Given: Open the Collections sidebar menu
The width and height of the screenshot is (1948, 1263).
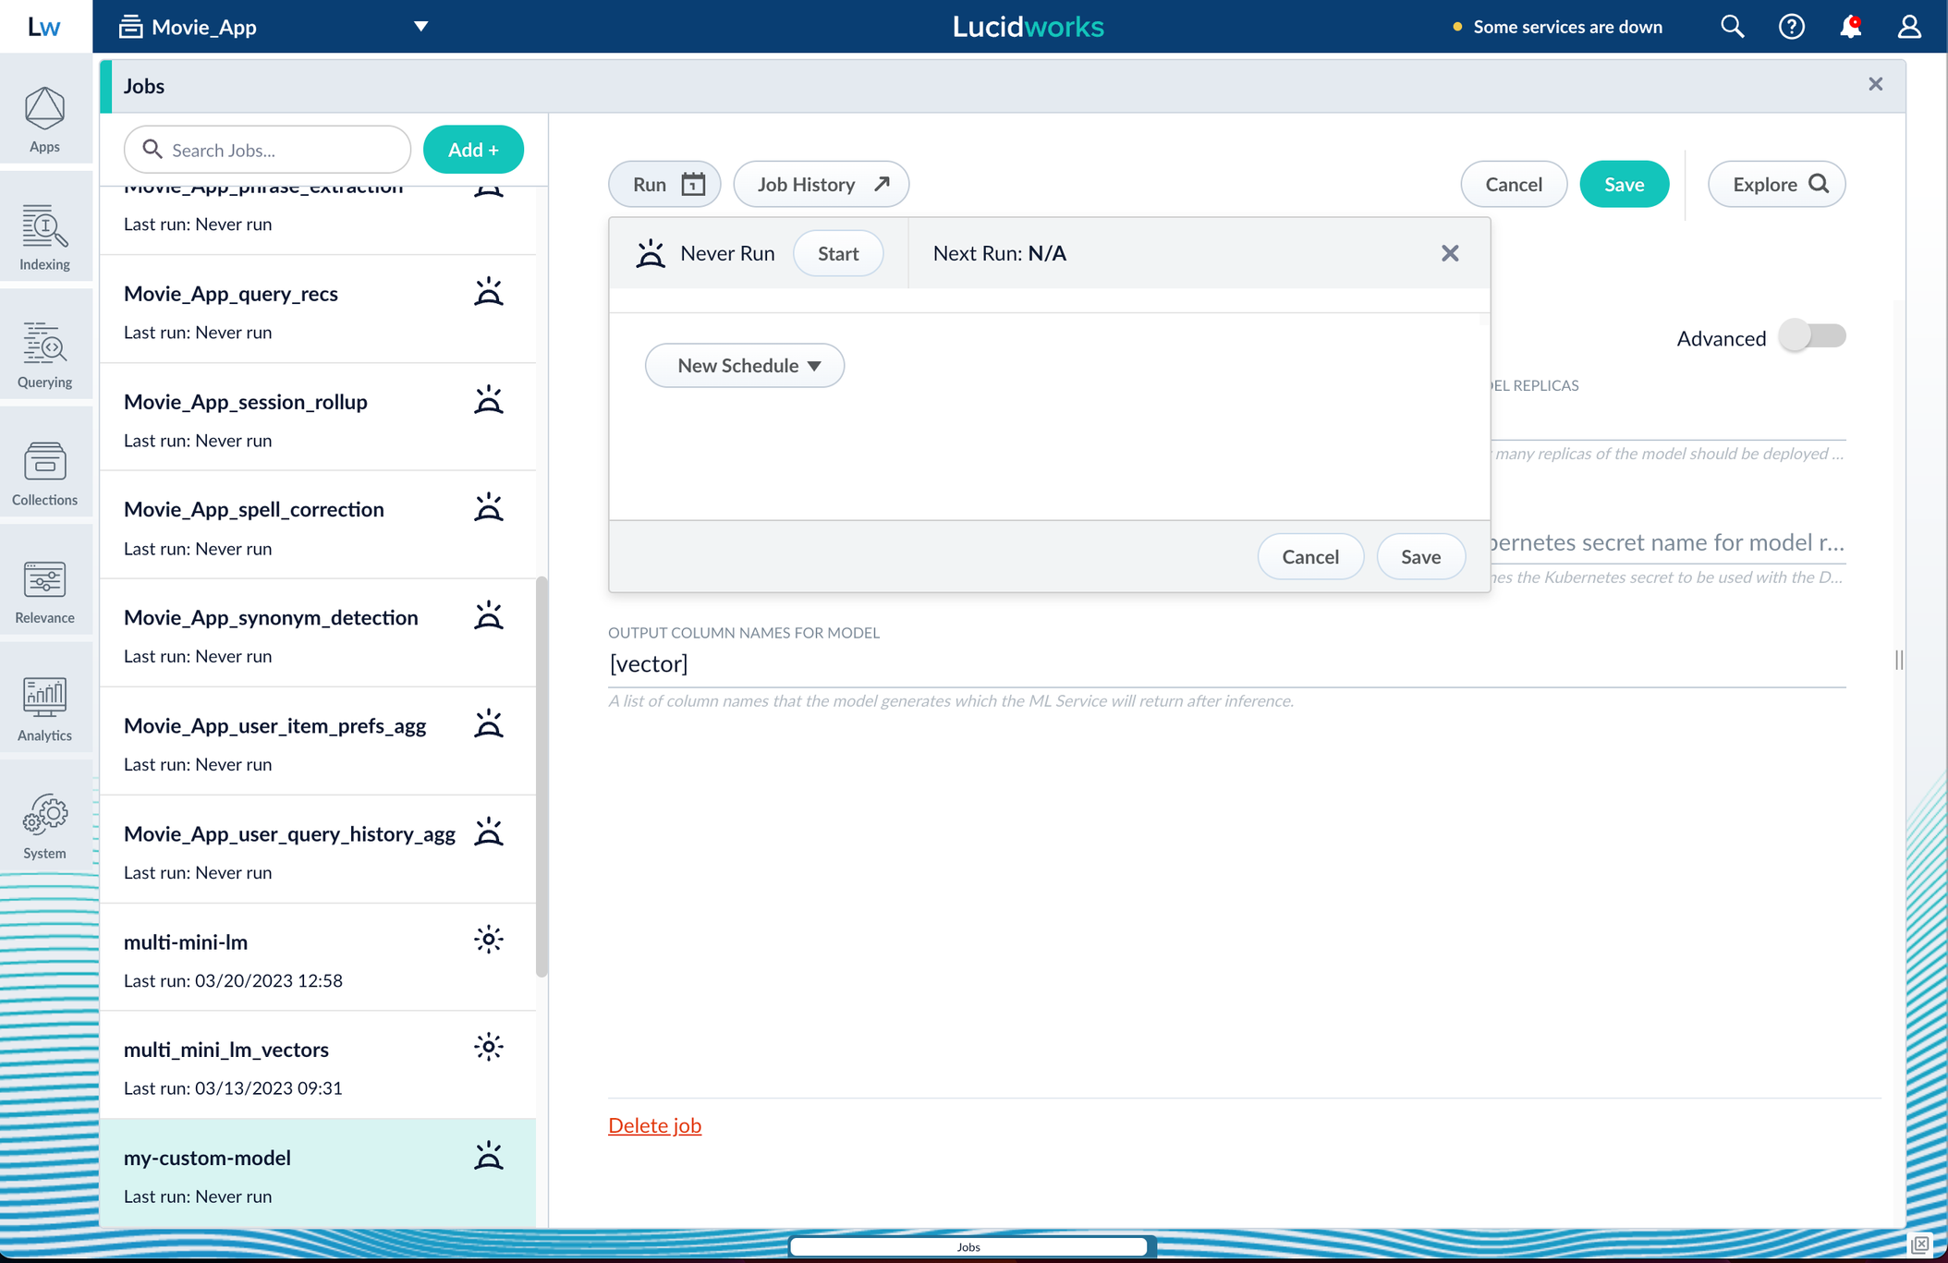Looking at the screenshot, I should (x=44, y=472).
